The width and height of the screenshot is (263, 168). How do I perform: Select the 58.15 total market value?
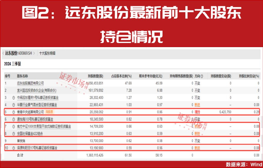159,155
